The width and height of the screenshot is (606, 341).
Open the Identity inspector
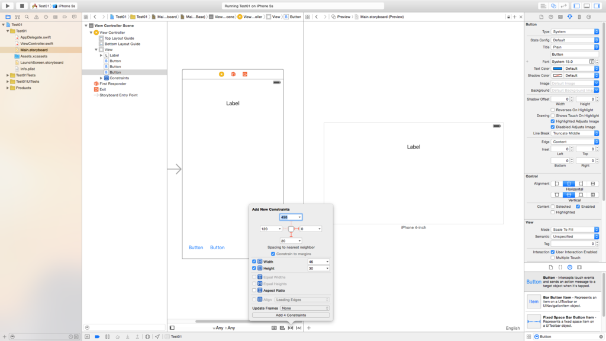click(560, 17)
